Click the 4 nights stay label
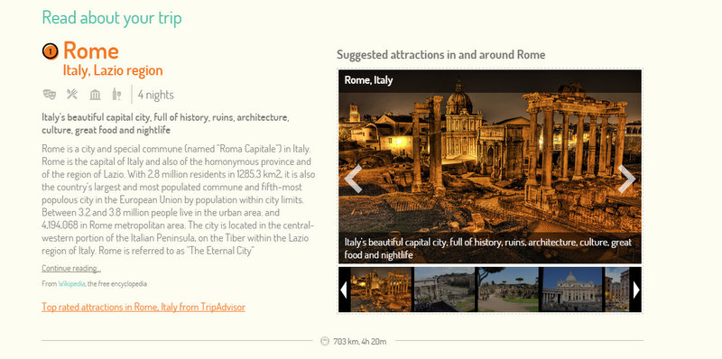722x359 pixels. coord(155,95)
